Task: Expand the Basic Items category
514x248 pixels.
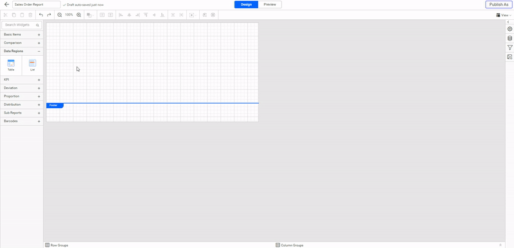Action: tap(21, 35)
